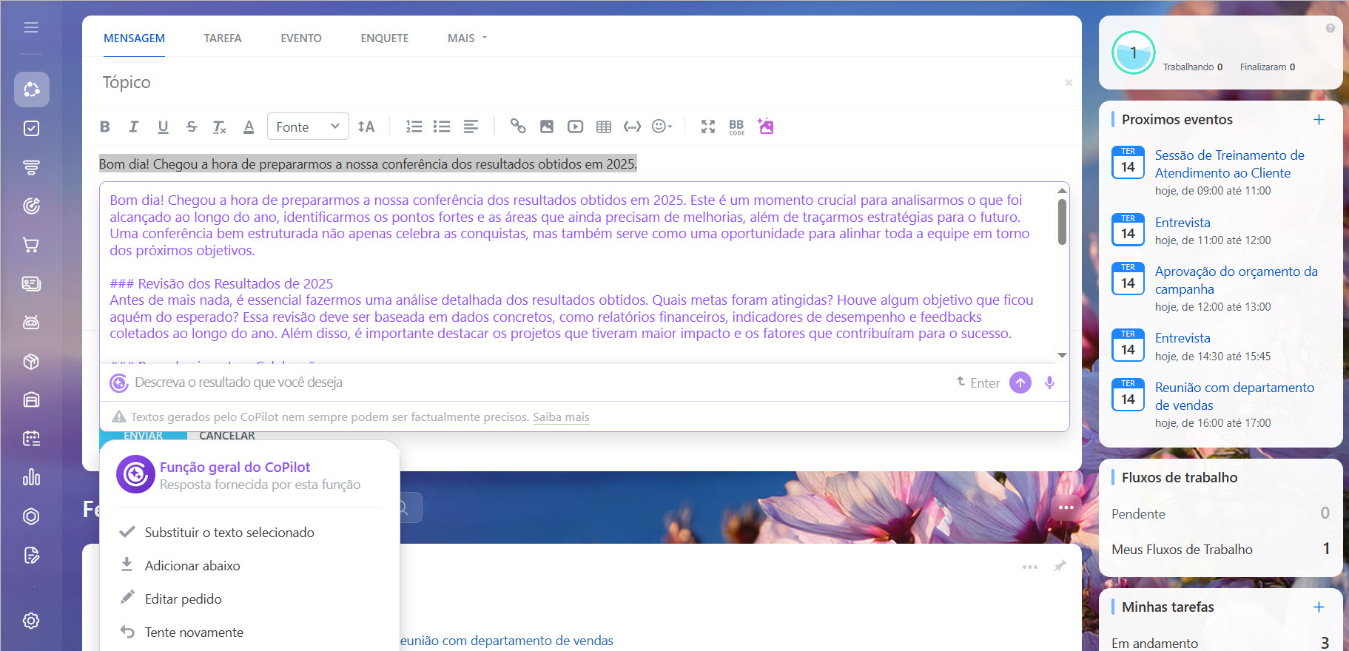Viewport: 1349px width, 651px height.
Task: Open Sessão de Treinamento event
Action: 1229,163
